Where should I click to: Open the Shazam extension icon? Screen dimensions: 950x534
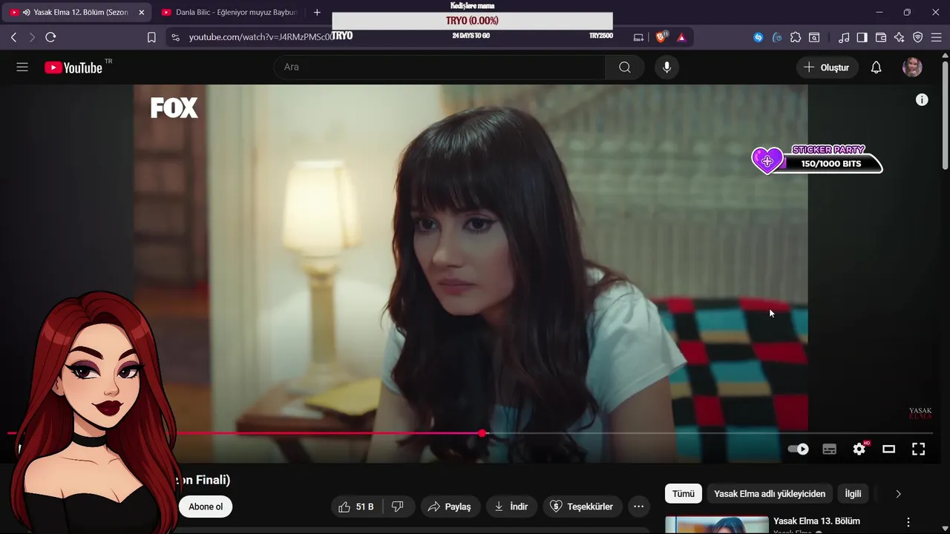click(758, 37)
